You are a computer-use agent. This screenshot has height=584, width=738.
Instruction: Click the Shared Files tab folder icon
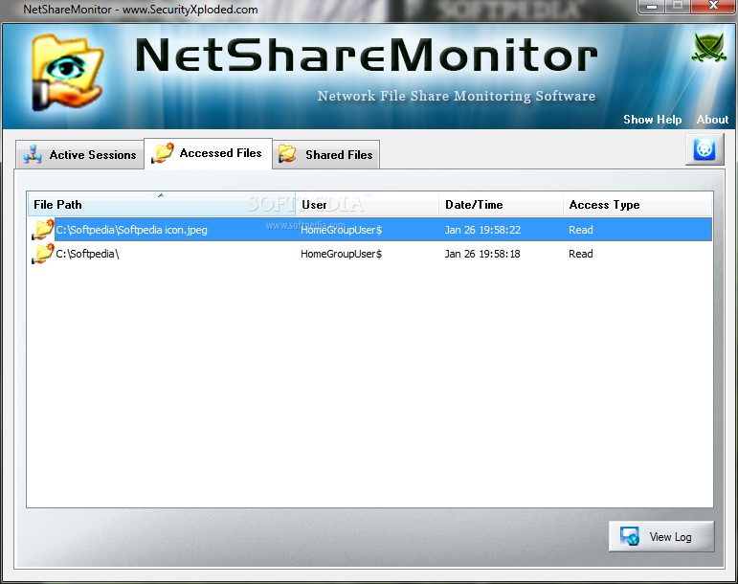click(287, 154)
